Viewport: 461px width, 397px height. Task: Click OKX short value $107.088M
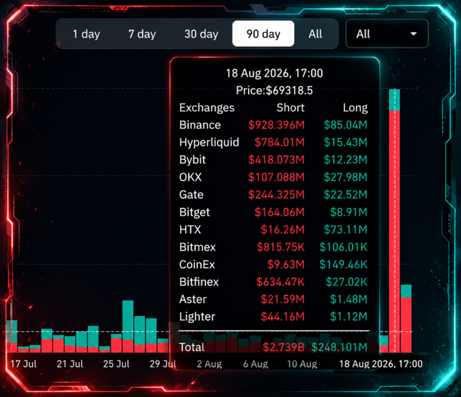tap(277, 177)
